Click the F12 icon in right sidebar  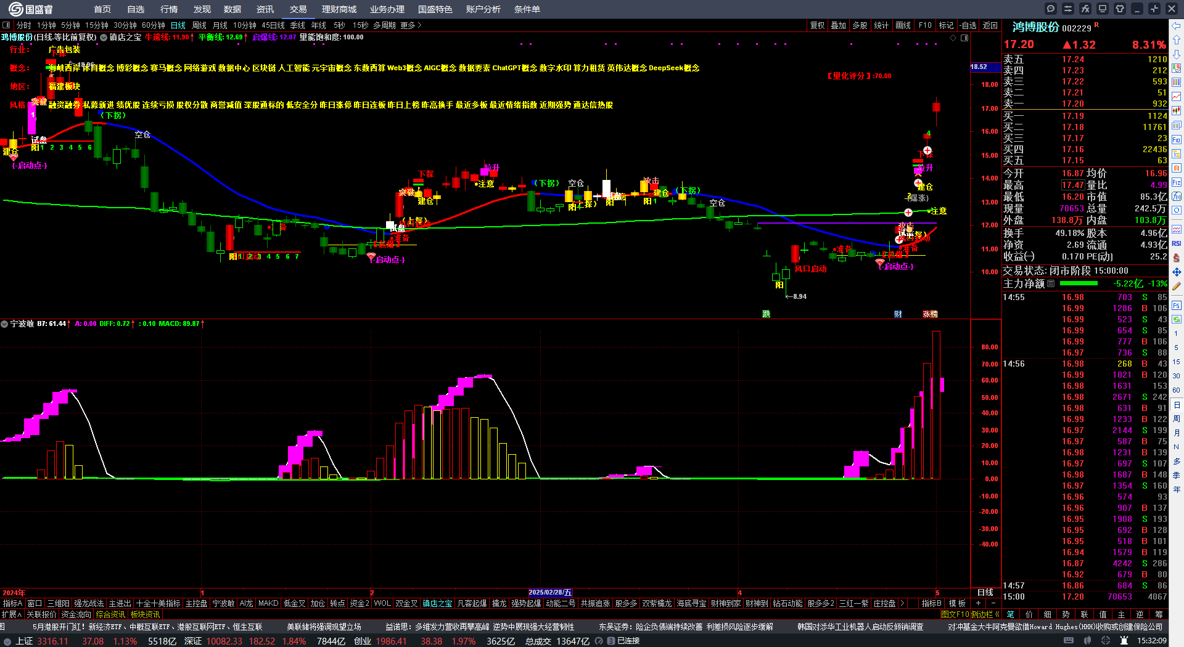1177,182
